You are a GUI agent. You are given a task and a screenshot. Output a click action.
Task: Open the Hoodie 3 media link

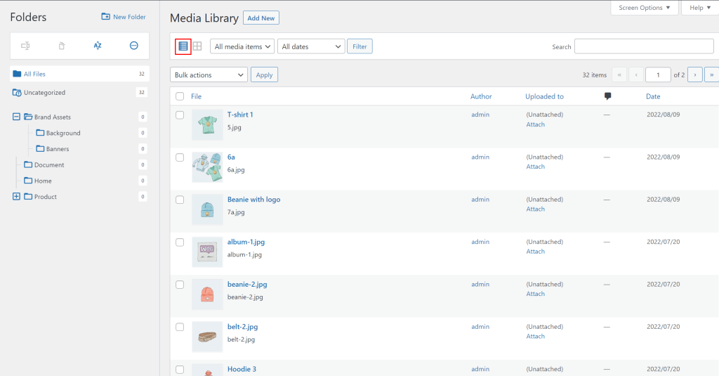point(242,369)
